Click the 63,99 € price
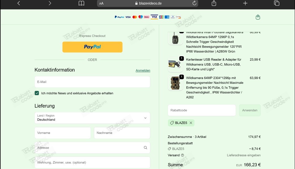Viewport: 295px width, 169px height. (255, 78)
